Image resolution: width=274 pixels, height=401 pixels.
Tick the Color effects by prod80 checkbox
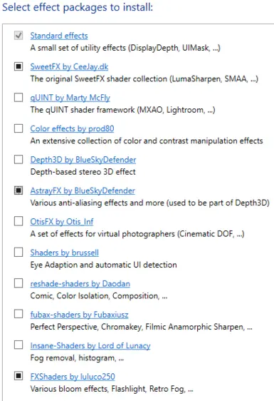click(19, 128)
